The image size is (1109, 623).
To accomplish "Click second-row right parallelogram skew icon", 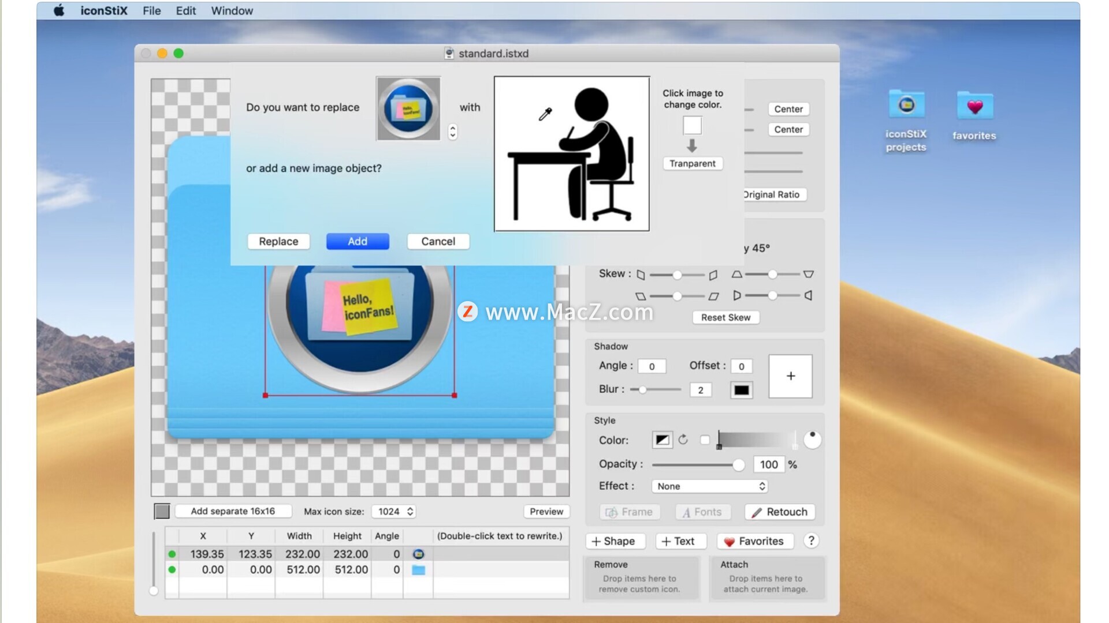I will tap(714, 296).
